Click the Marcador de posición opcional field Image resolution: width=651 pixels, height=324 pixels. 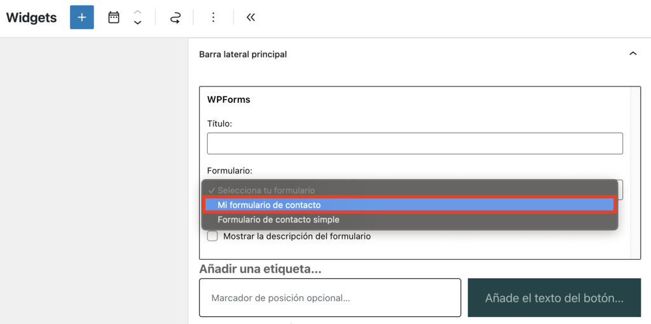point(329,297)
